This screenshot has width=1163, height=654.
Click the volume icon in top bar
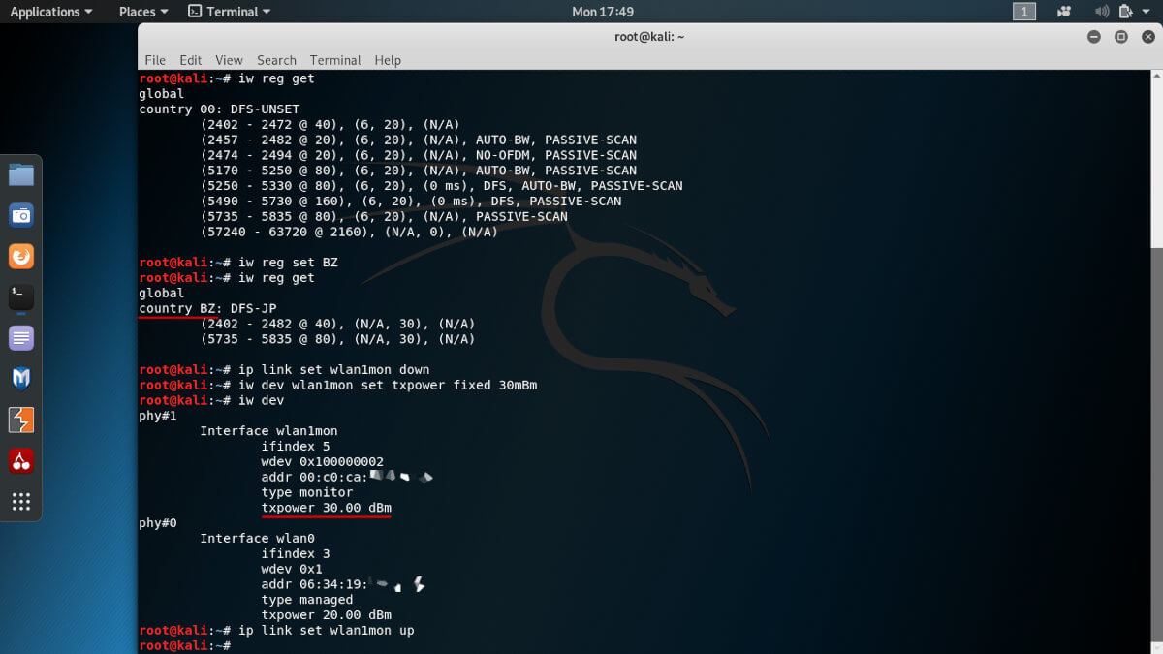(1102, 12)
